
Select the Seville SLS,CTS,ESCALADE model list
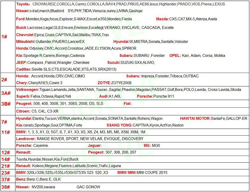[74, 69]
